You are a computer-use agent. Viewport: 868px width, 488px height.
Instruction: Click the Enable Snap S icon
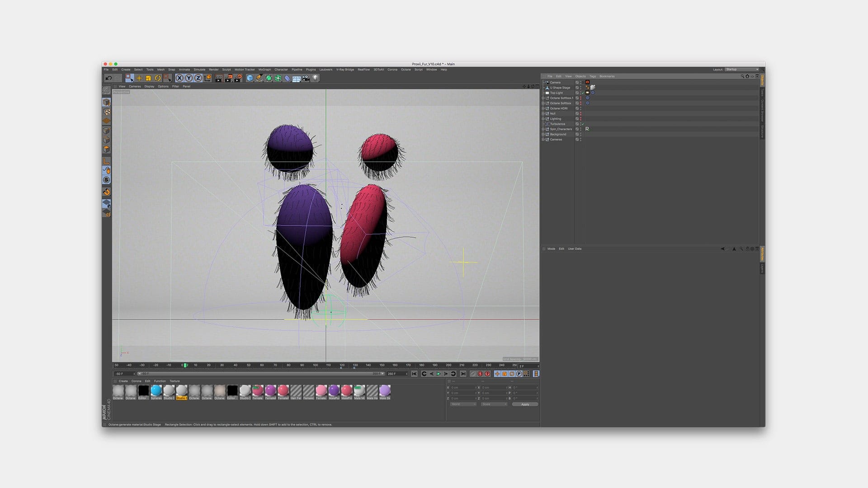point(106,180)
